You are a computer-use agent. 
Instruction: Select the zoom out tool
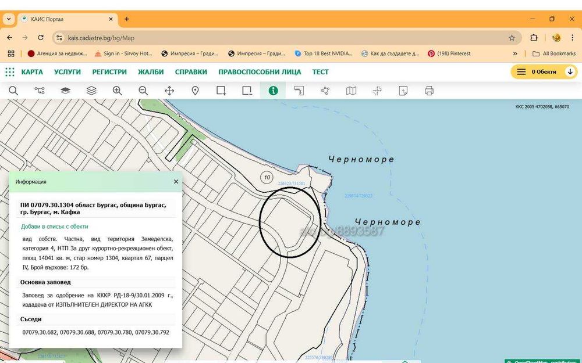(143, 91)
